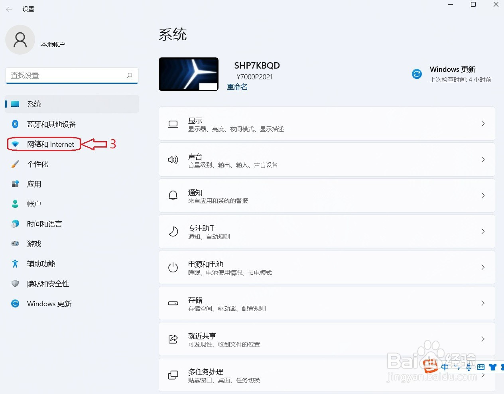Click the SHP7KBQD computer name
Viewport: 504px width, 394px height.
257,65
